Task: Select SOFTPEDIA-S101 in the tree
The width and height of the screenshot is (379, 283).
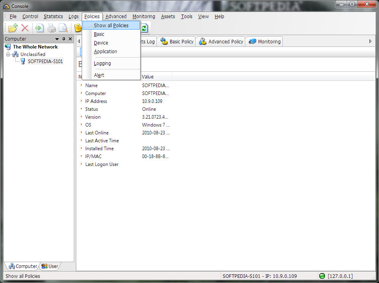Action: coord(45,61)
